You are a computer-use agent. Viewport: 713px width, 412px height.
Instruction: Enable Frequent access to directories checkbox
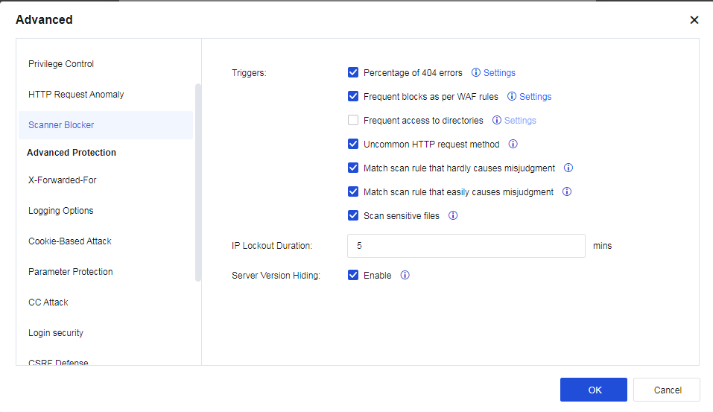point(353,121)
